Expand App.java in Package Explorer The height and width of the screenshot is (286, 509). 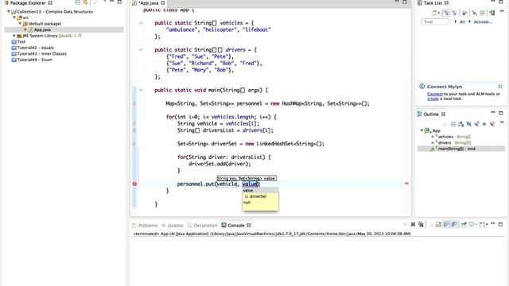[25, 29]
